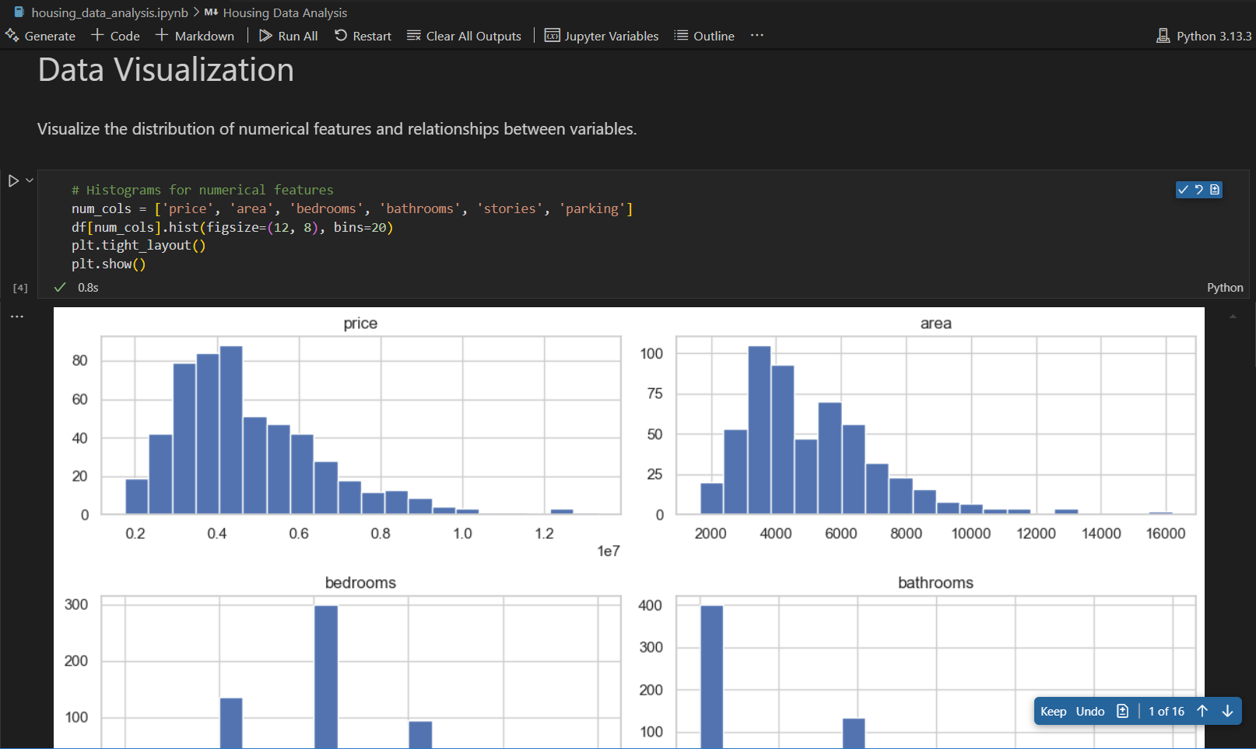Click the scrollbar up arrow on the right

(x=1233, y=316)
